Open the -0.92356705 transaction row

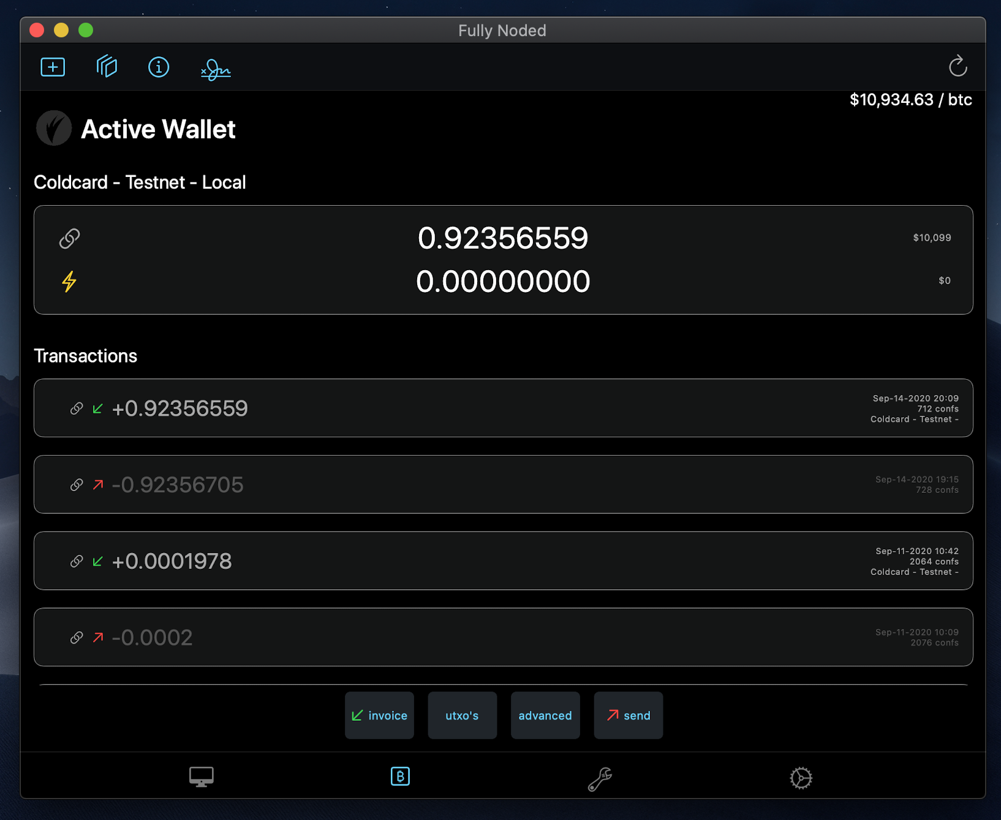point(504,484)
